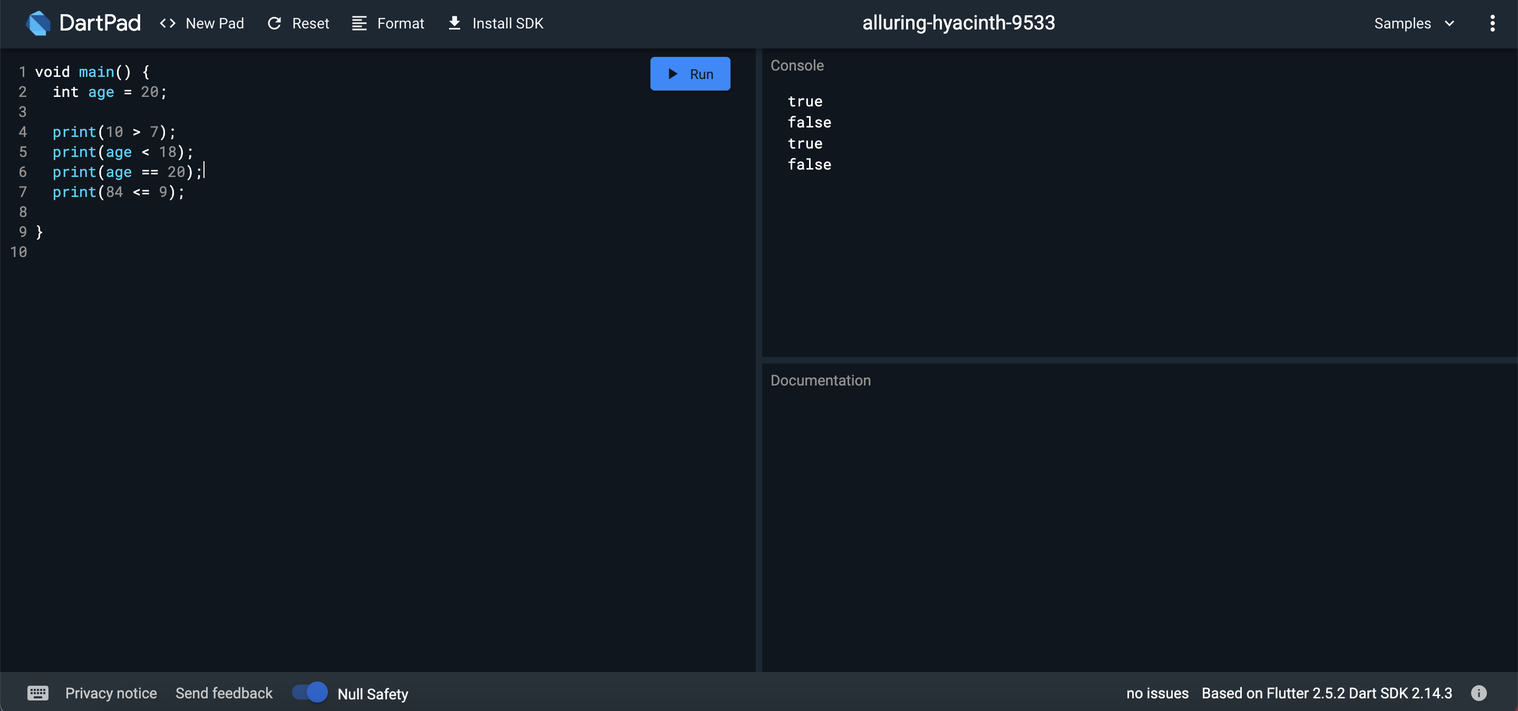
Task: Click the info icon in status bar
Action: point(1478,693)
